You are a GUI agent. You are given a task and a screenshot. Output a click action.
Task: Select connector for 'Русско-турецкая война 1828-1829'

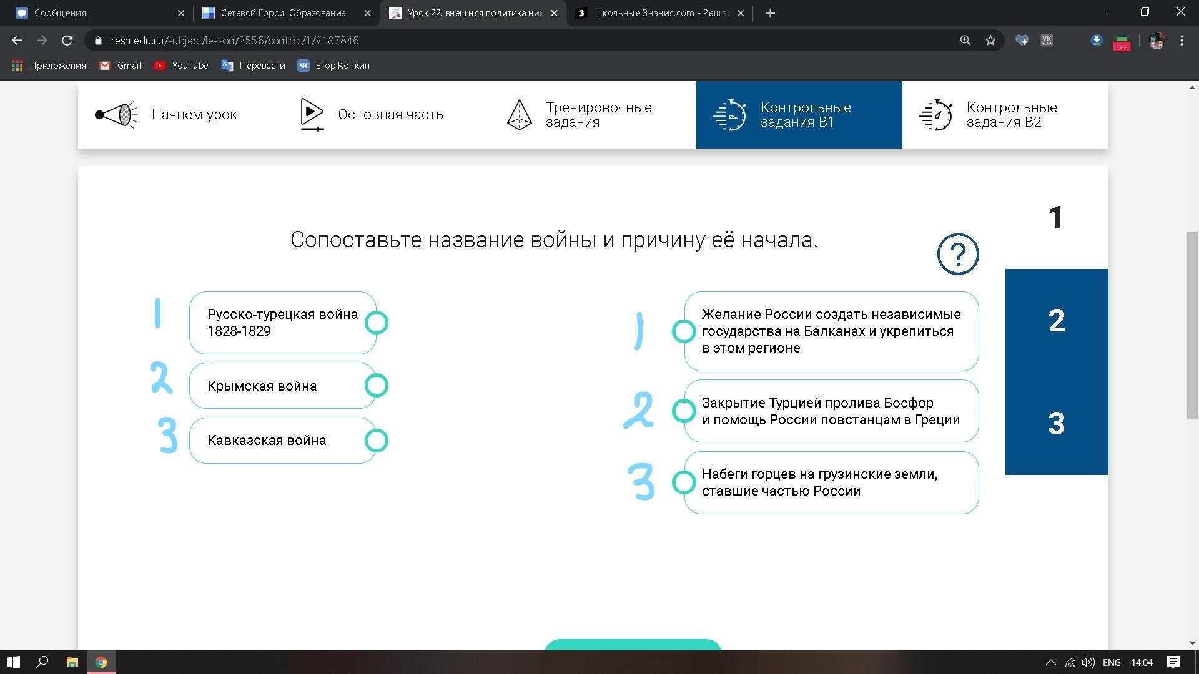point(376,323)
